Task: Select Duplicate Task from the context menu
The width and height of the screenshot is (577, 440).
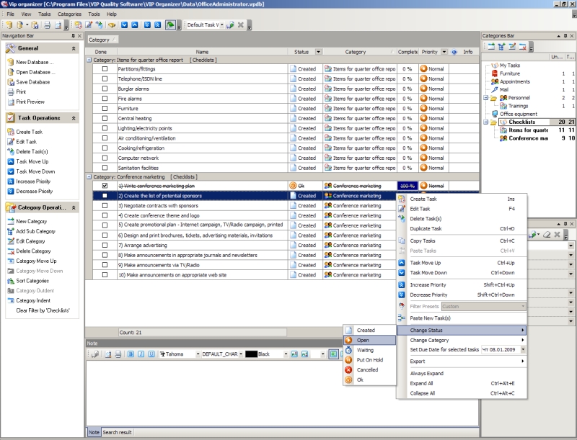Action: [426, 228]
